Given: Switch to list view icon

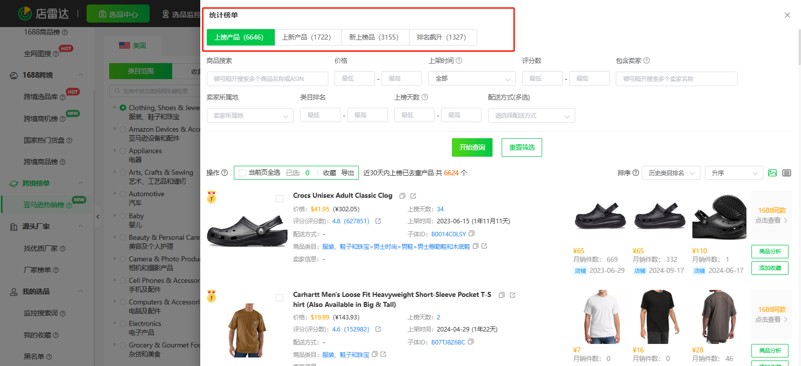Looking at the screenshot, I should [786, 173].
